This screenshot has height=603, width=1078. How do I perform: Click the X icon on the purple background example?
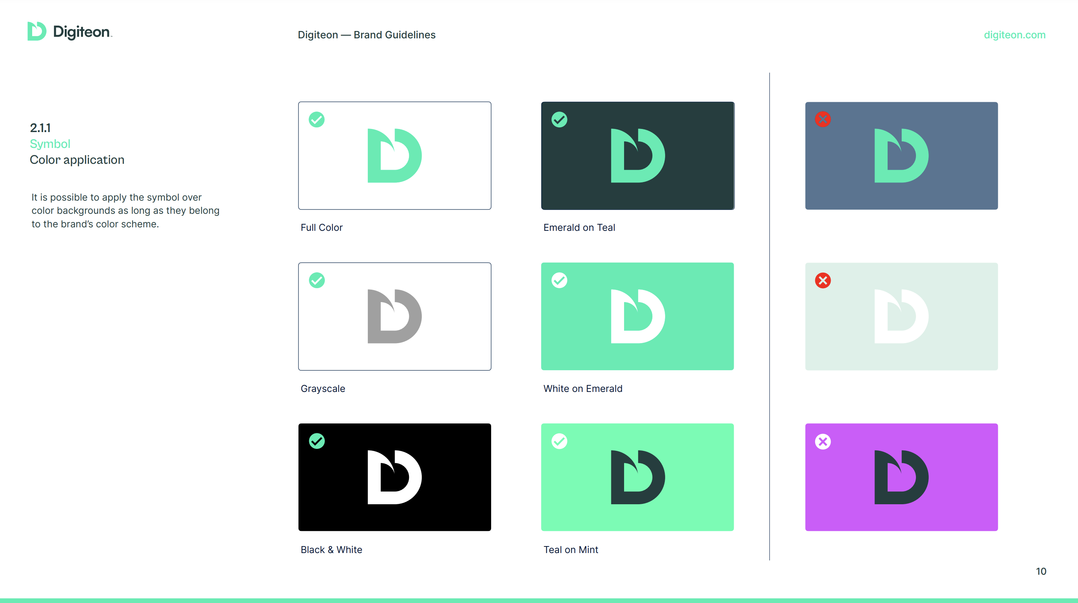pos(823,441)
